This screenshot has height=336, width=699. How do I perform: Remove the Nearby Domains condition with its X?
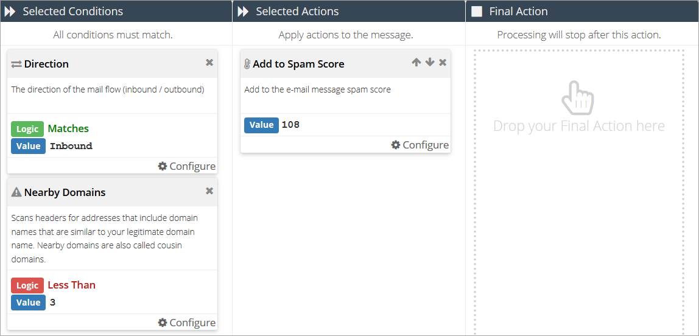[209, 191]
